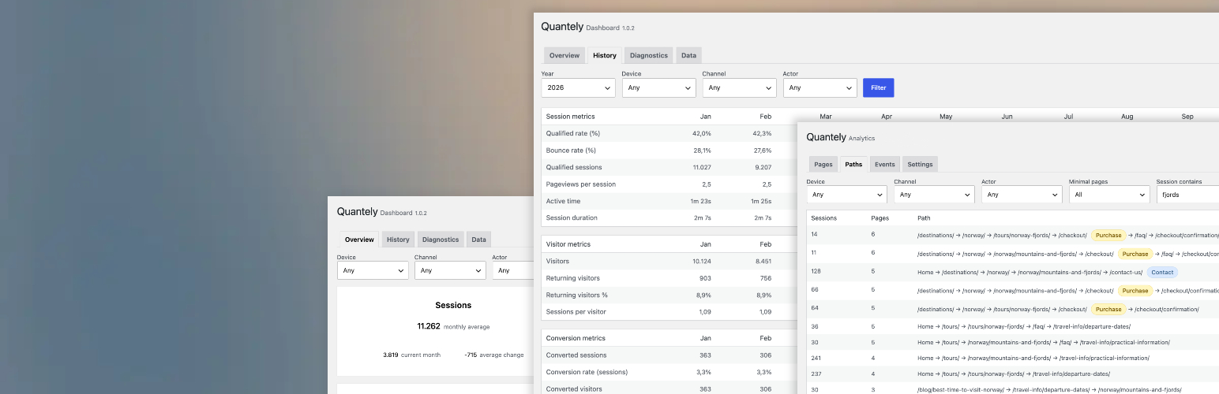Select the Active time row label

[x=562, y=201]
